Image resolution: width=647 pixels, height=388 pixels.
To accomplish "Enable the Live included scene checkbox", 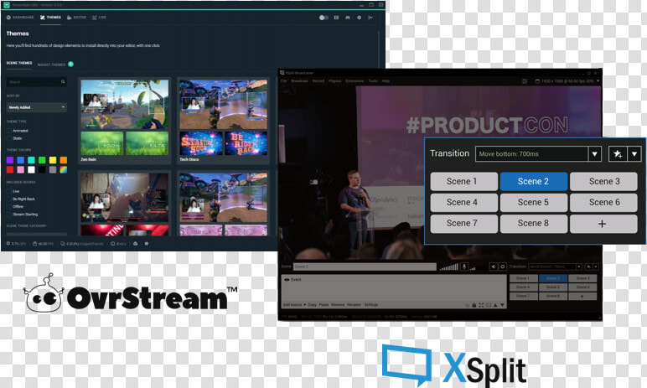I will 9,191.
